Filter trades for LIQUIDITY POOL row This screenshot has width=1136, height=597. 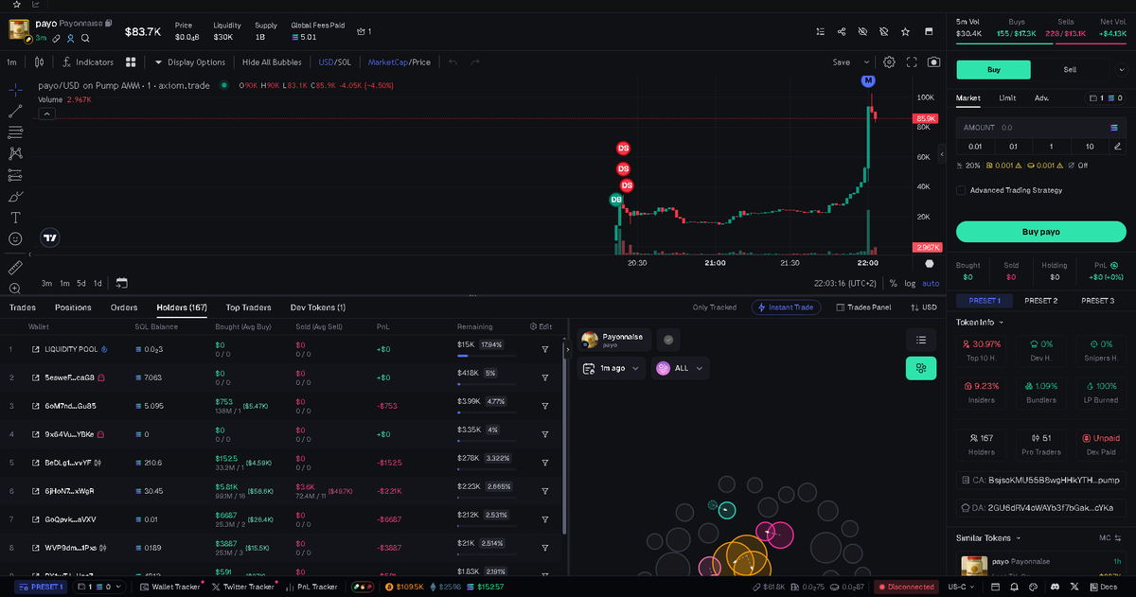point(545,349)
